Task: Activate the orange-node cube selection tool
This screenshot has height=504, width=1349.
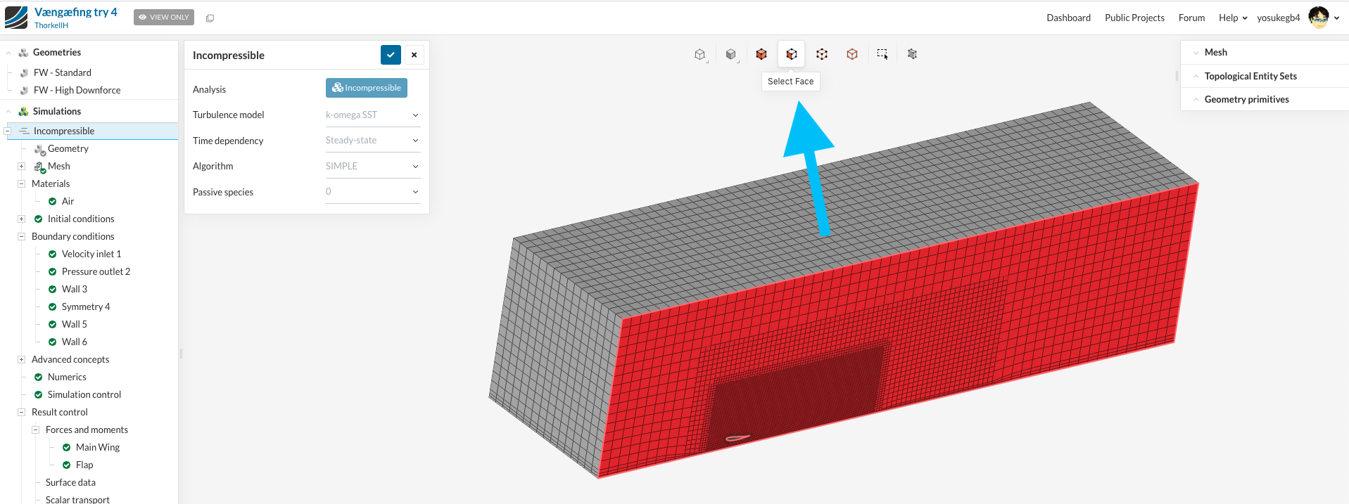Action: (852, 54)
